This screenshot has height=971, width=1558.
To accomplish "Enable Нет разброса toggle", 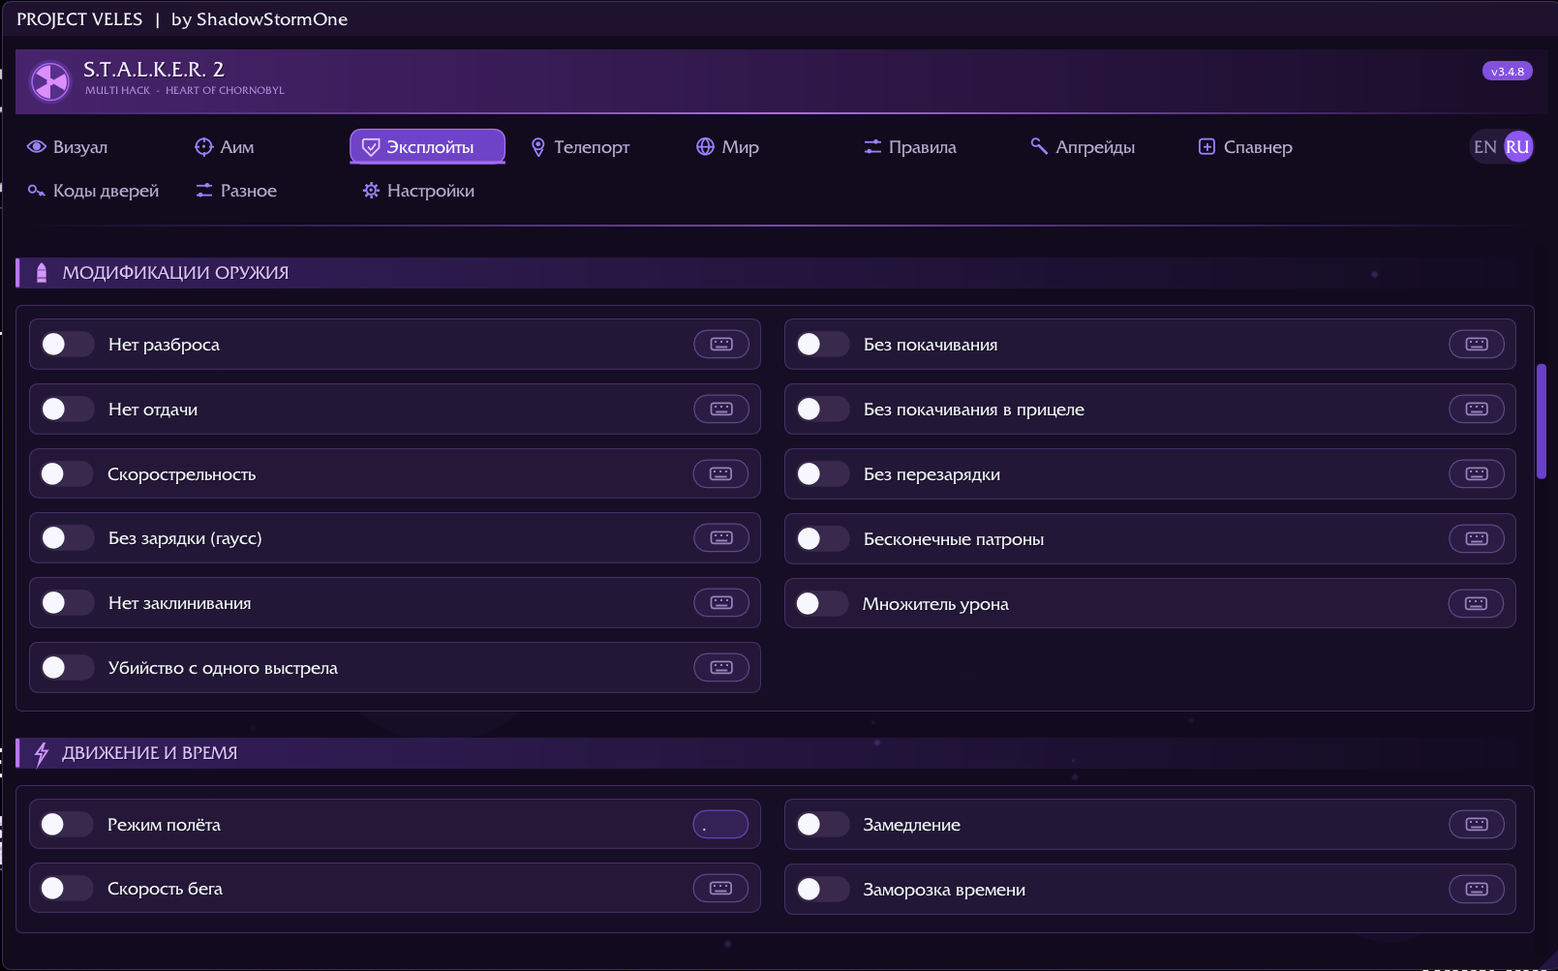I will [x=67, y=345].
